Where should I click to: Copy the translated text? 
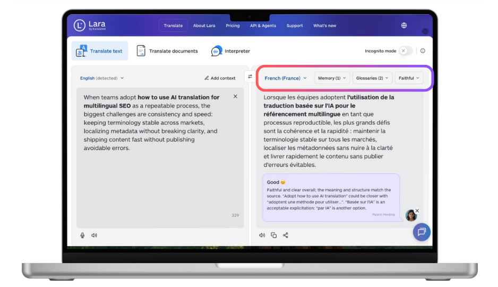tap(274, 235)
